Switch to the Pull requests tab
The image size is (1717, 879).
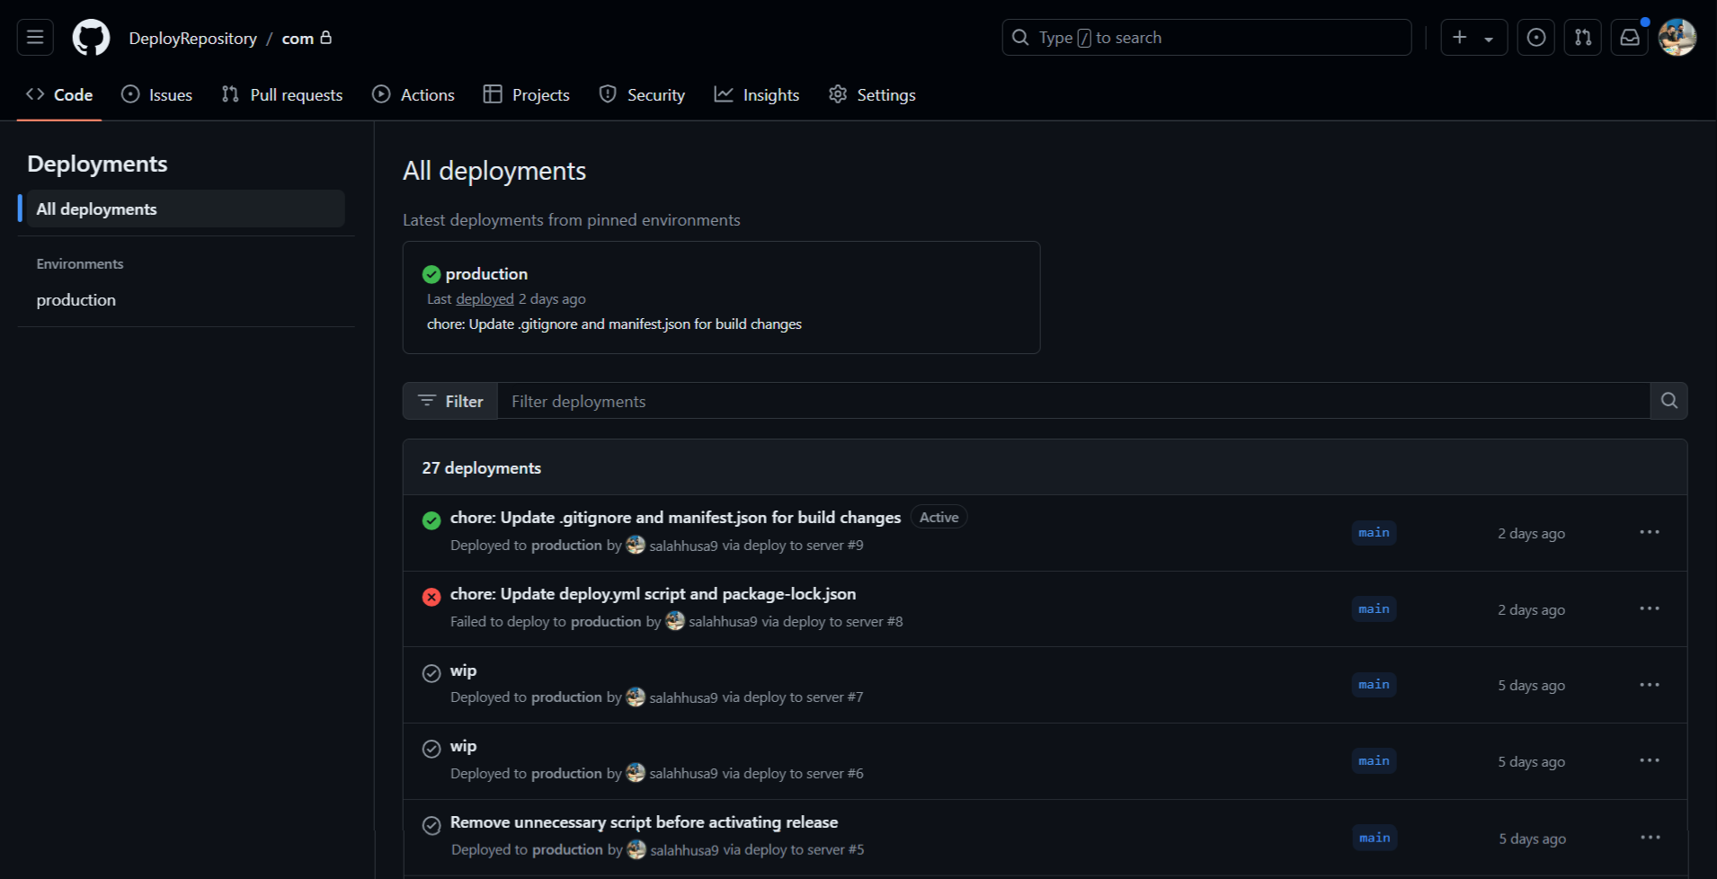[x=282, y=94]
